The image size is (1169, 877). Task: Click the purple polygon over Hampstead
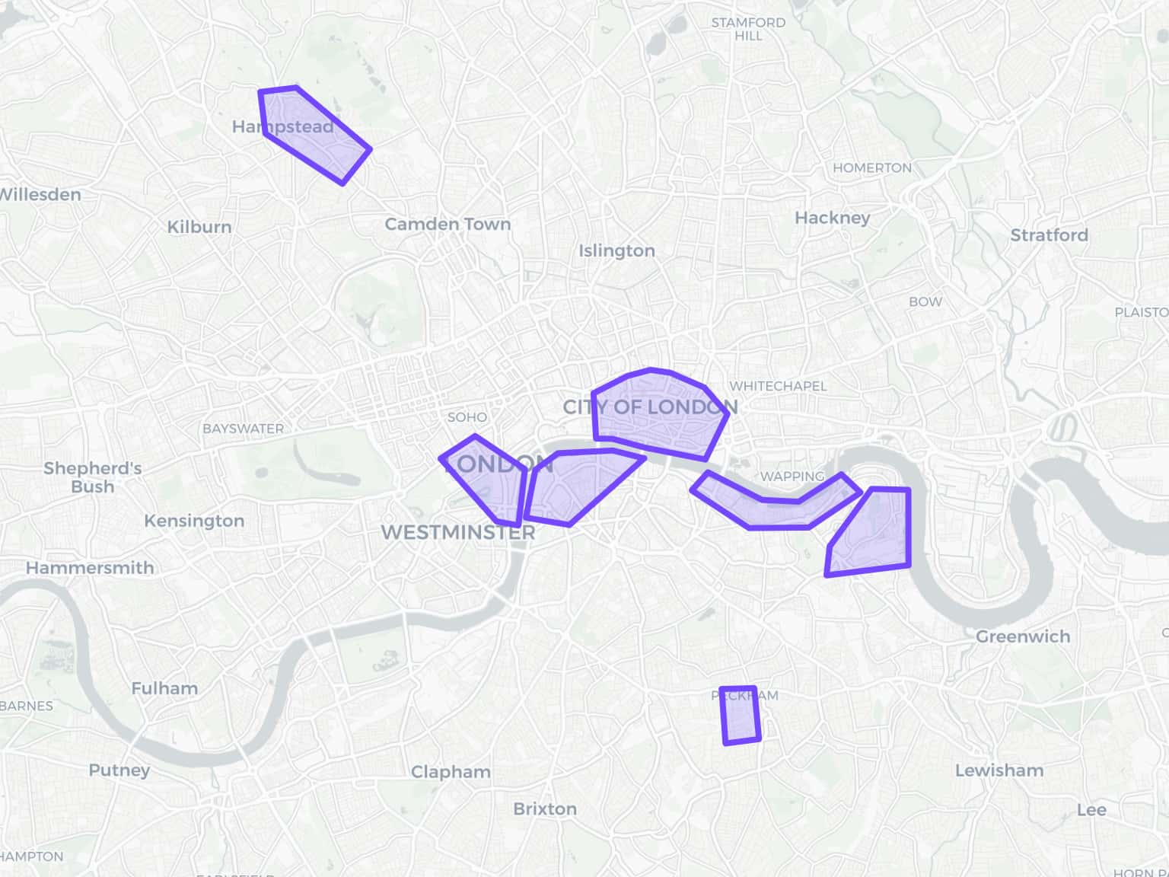click(x=312, y=133)
